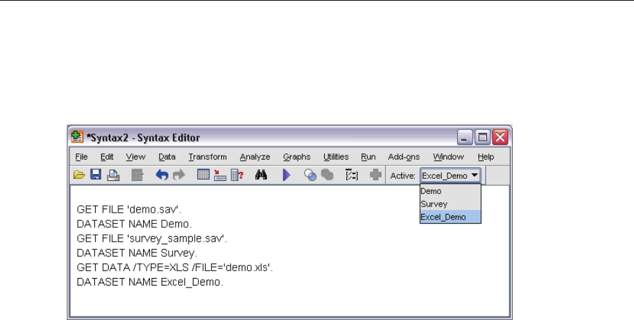Click the line DATASET NAME Demo.

134,224
